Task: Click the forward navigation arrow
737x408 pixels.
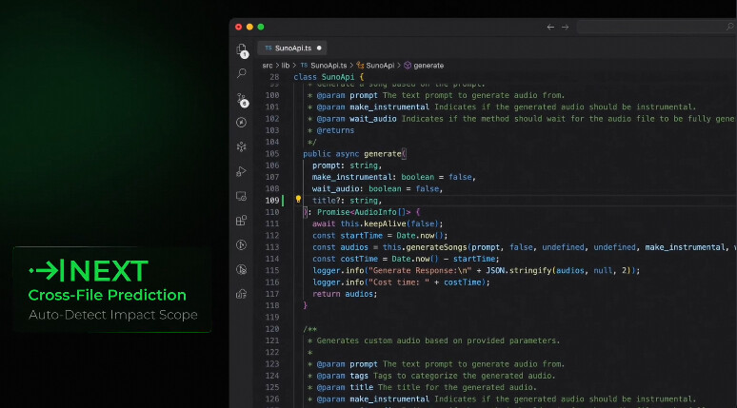Action: tap(566, 27)
